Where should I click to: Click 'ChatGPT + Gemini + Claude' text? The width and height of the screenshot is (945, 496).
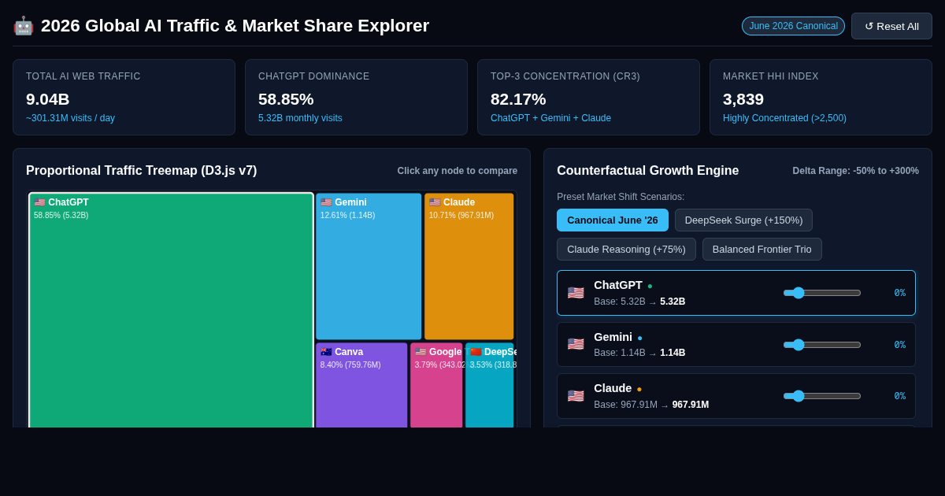(550, 118)
